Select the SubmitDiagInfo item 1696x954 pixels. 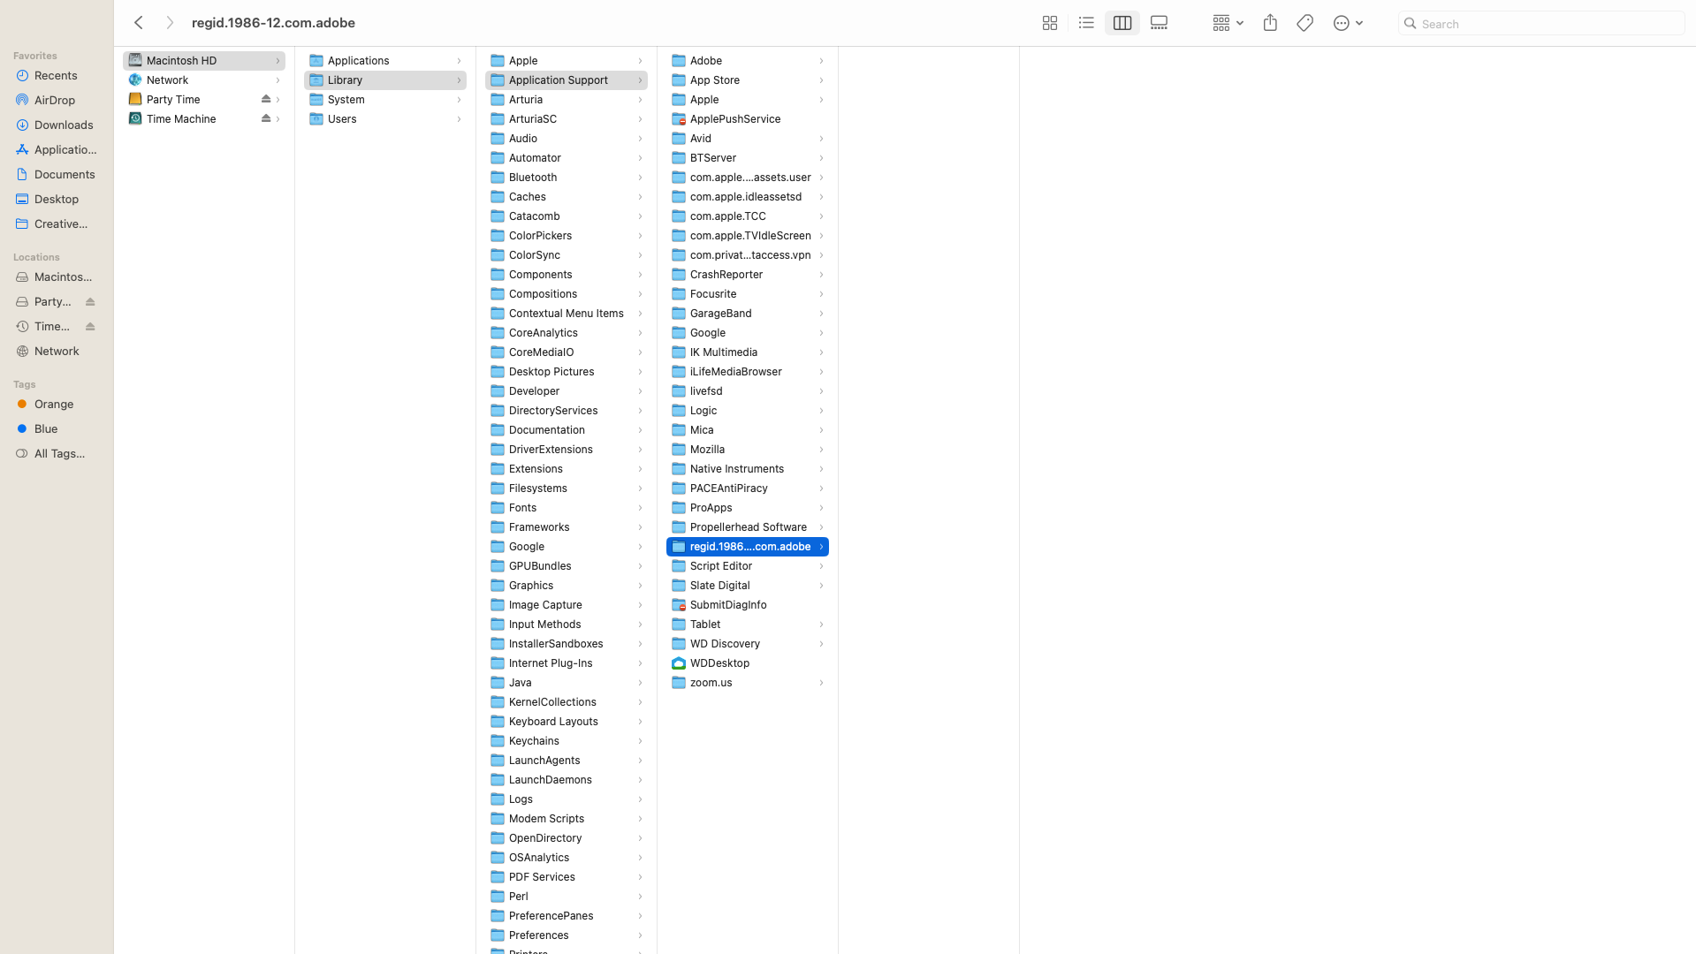(748, 605)
